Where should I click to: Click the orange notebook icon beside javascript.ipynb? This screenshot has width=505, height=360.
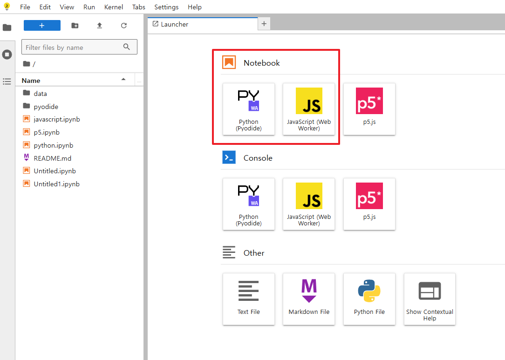27,119
